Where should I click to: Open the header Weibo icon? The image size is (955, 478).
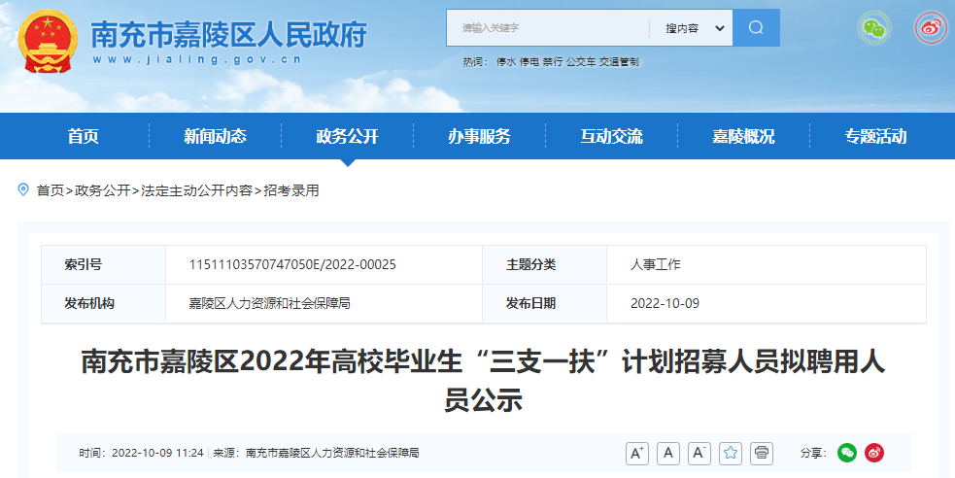pyautogui.click(x=930, y=28)
